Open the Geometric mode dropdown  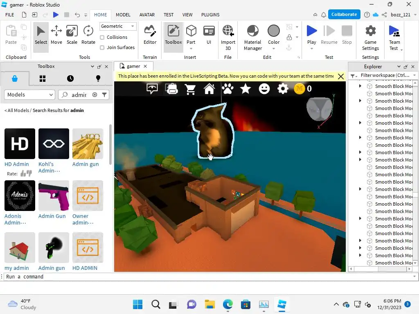118,26
